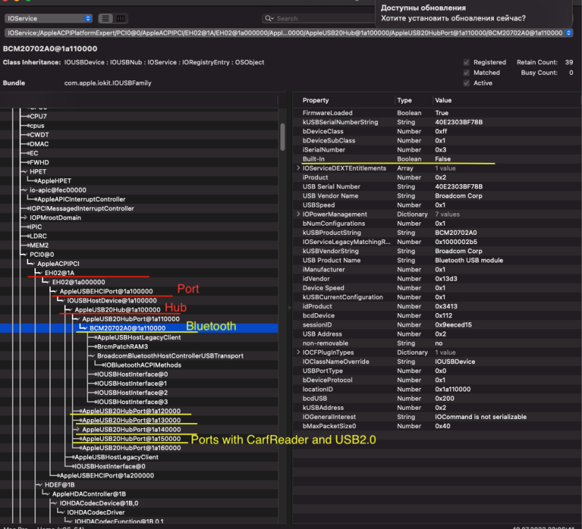Select IOUSBHostInterface@0 under BCM20702A0

(x=132, y=374)
